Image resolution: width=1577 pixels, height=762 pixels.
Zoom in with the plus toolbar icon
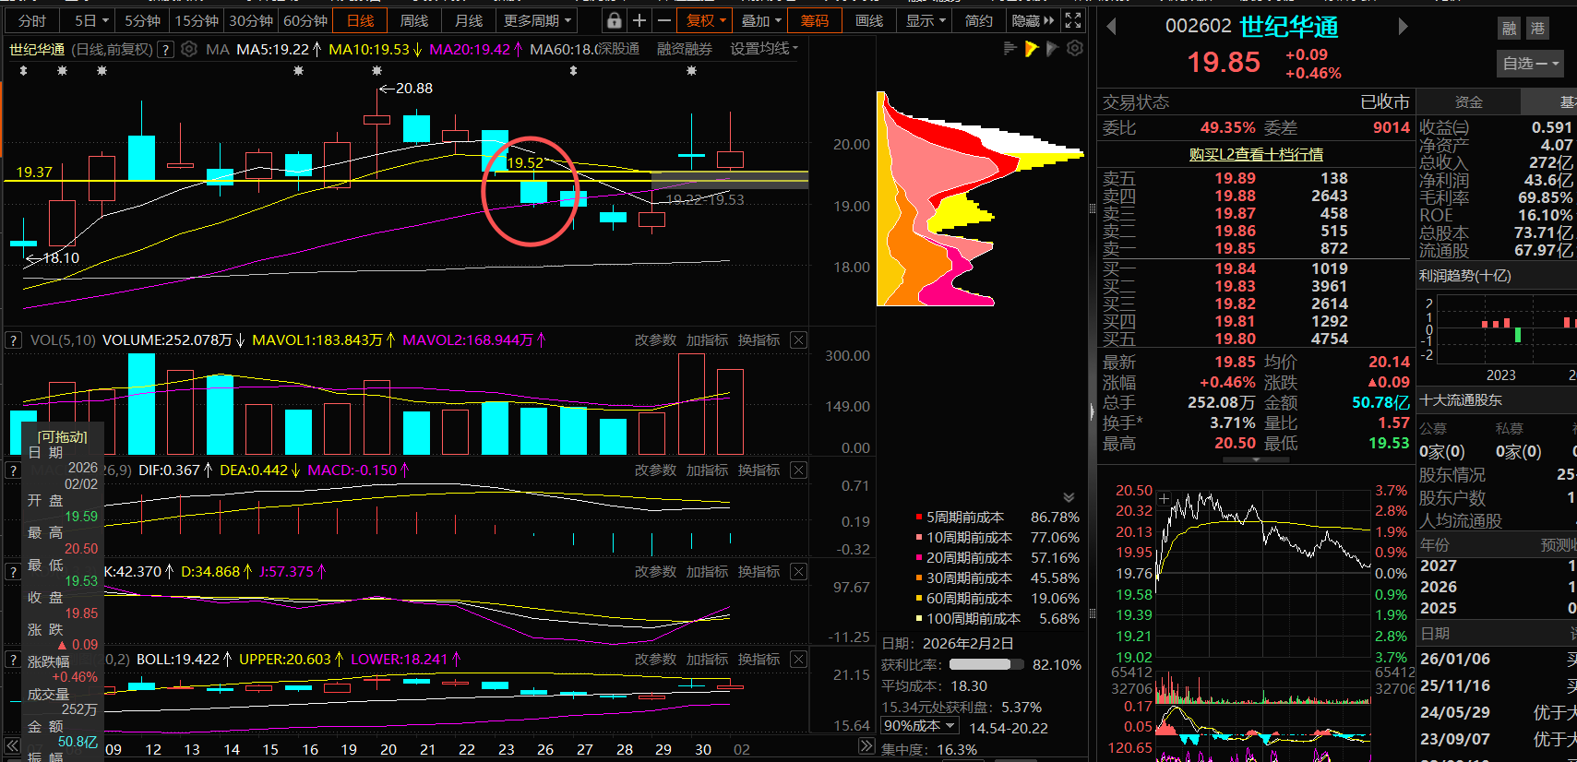tap(639, 20)
